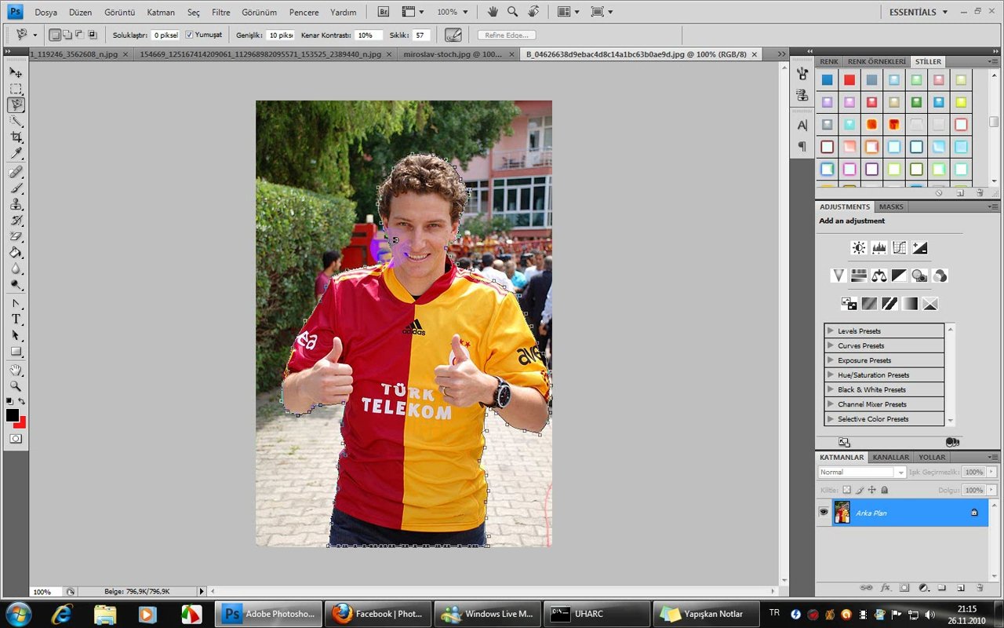Select the Zoom tool in the toolbox
This screenshot has width=1004, height=628.
pyautogui.click(x=16, y=386)
